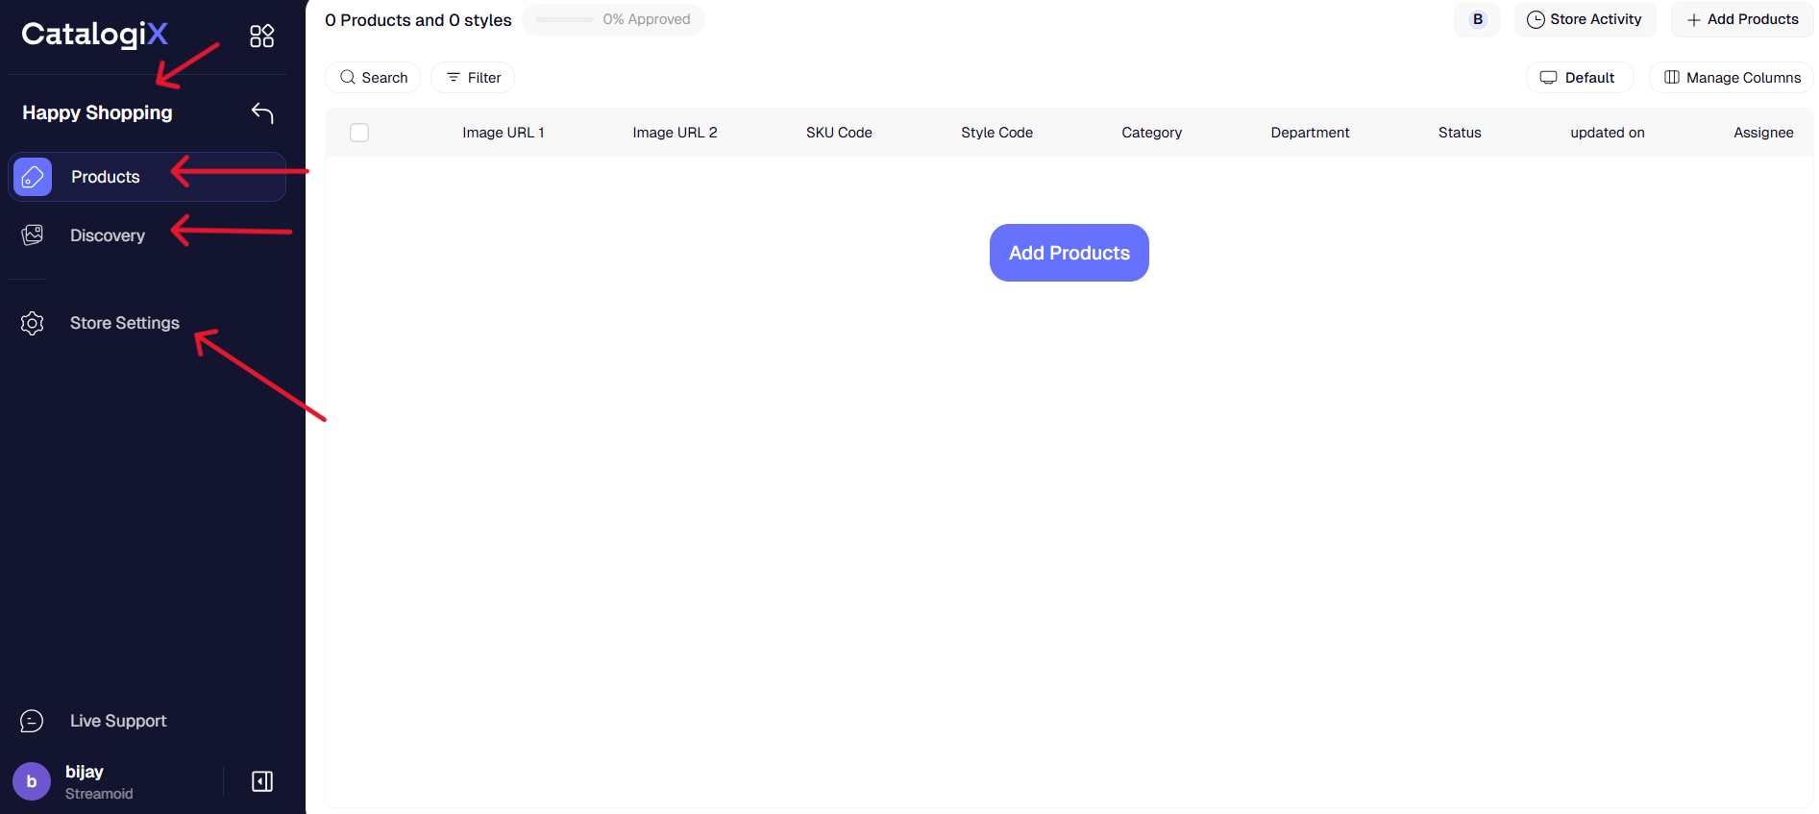Click the 'B' member badge in header

pos(1477,19)
